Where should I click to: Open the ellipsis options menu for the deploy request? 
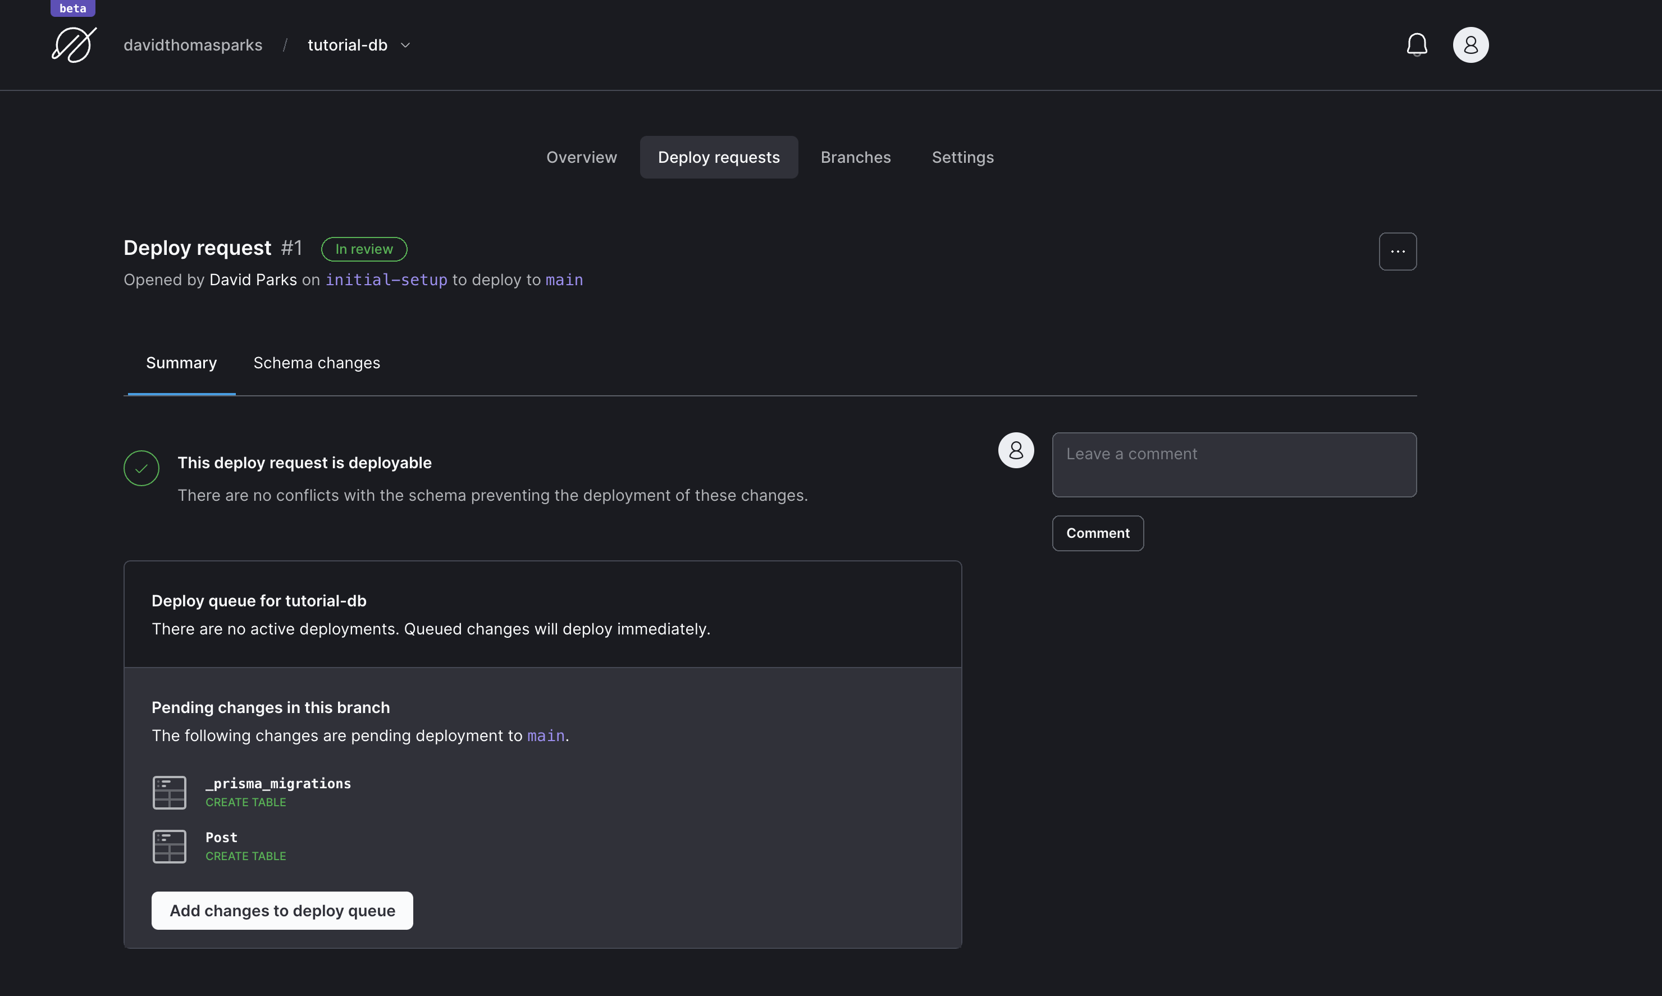point(1398,251)
